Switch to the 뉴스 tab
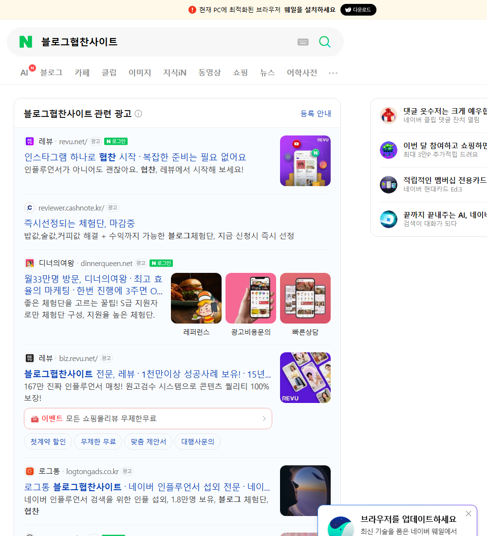Screen dimensions: 487x536 [x=267, y=73]
